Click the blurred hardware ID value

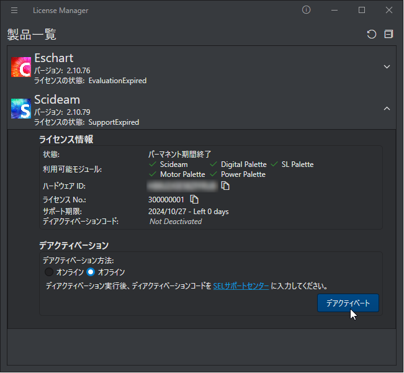coord(182,186)
